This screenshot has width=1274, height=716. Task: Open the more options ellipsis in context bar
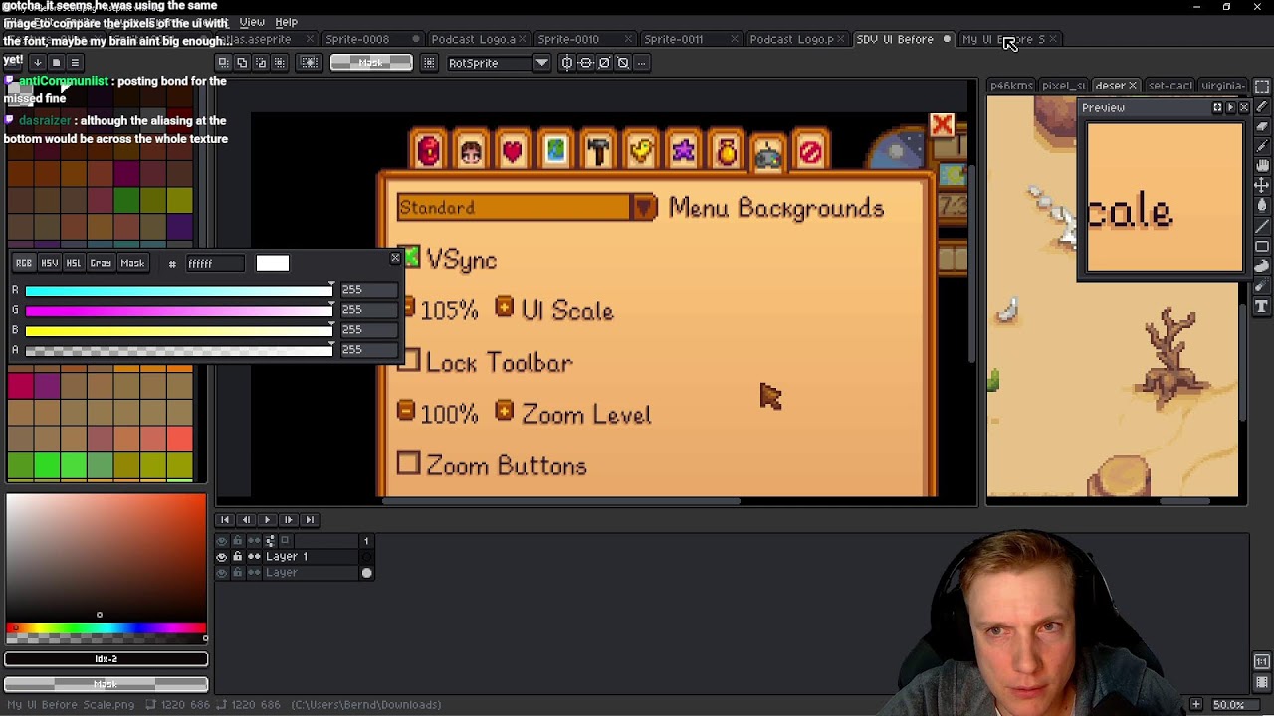[642, 63]
